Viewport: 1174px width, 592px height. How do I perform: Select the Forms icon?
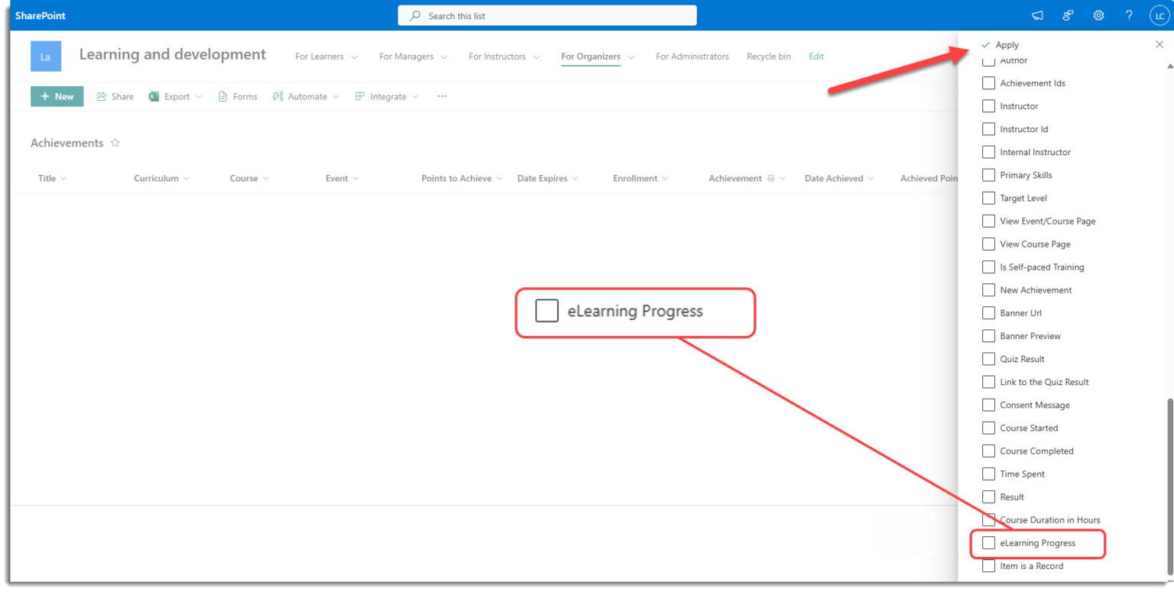tap(222, 95)
